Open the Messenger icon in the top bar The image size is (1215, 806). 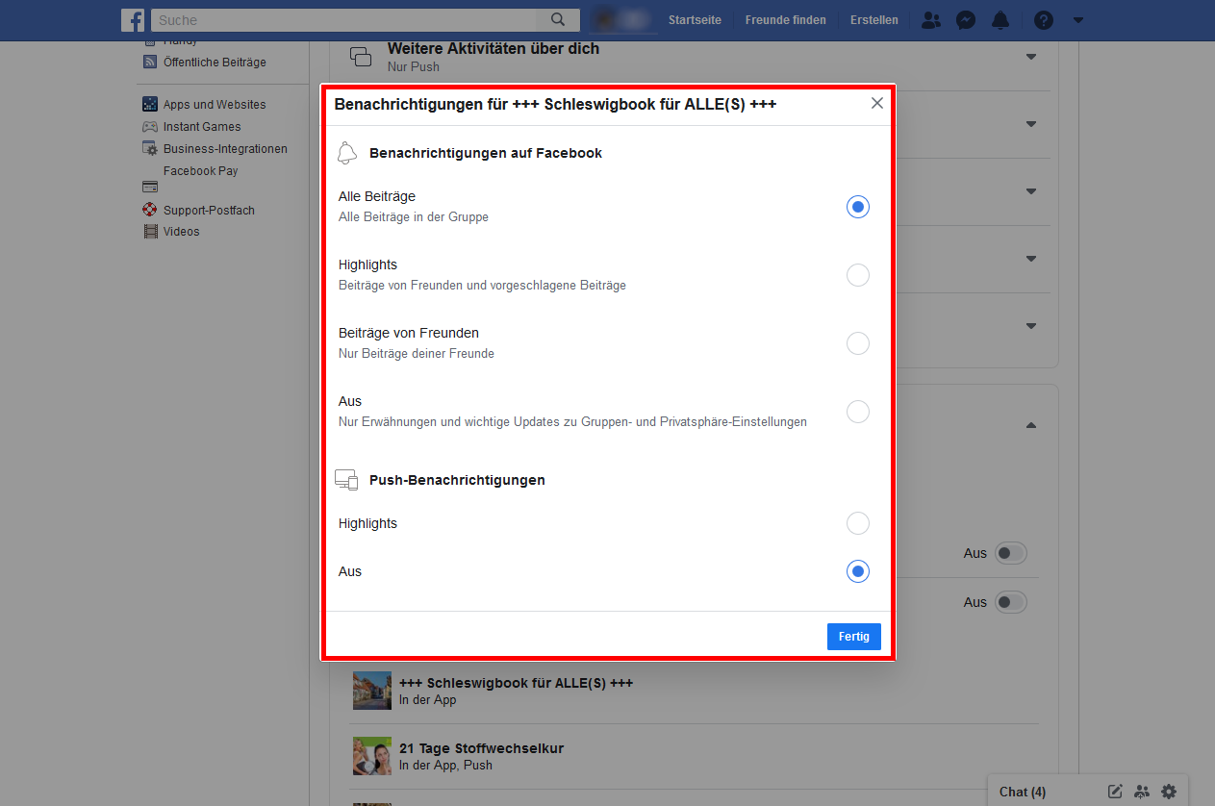click(x=966, y=19)
